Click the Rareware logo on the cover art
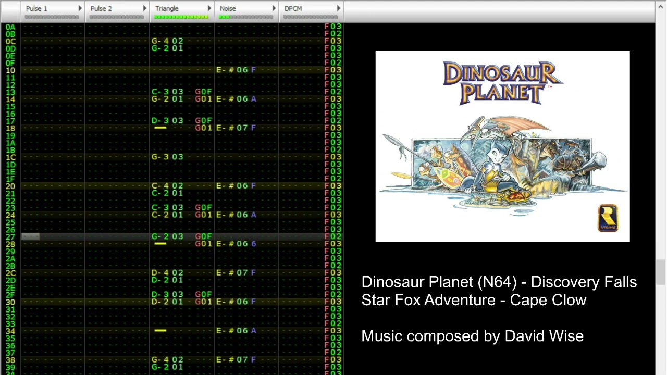Image resolution: width=667 pixels, height=375 pixels. [608, 218]
